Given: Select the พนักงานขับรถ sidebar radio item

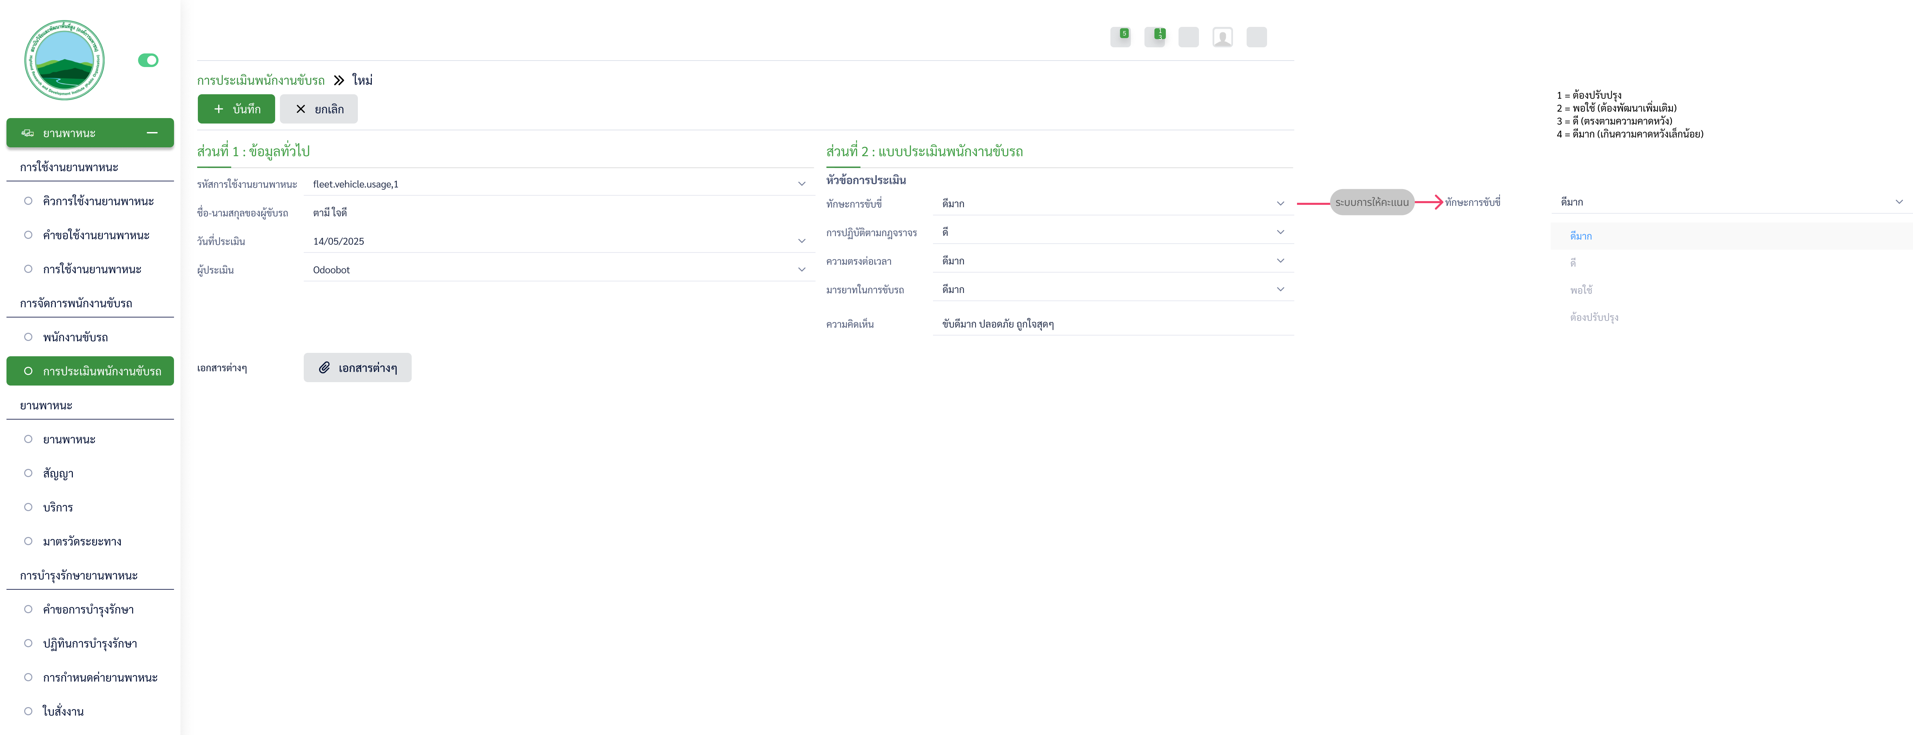Looking at the screenshot, I should [x=28, y=337].
